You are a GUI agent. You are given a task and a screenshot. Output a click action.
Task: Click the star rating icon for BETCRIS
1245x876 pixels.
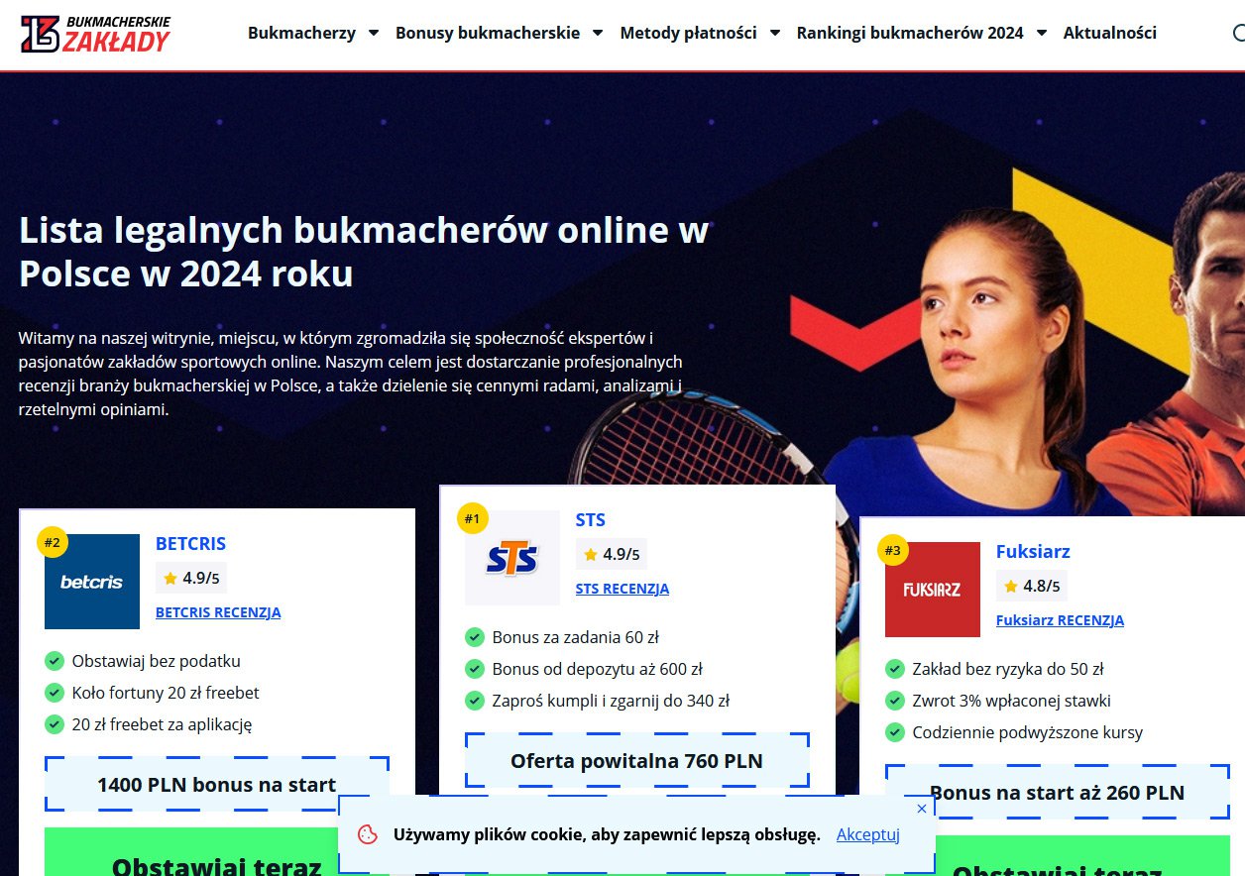pos(170,578)
